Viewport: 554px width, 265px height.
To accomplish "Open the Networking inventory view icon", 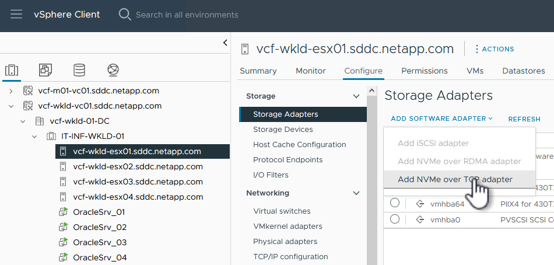I will [x=113, y=71].
